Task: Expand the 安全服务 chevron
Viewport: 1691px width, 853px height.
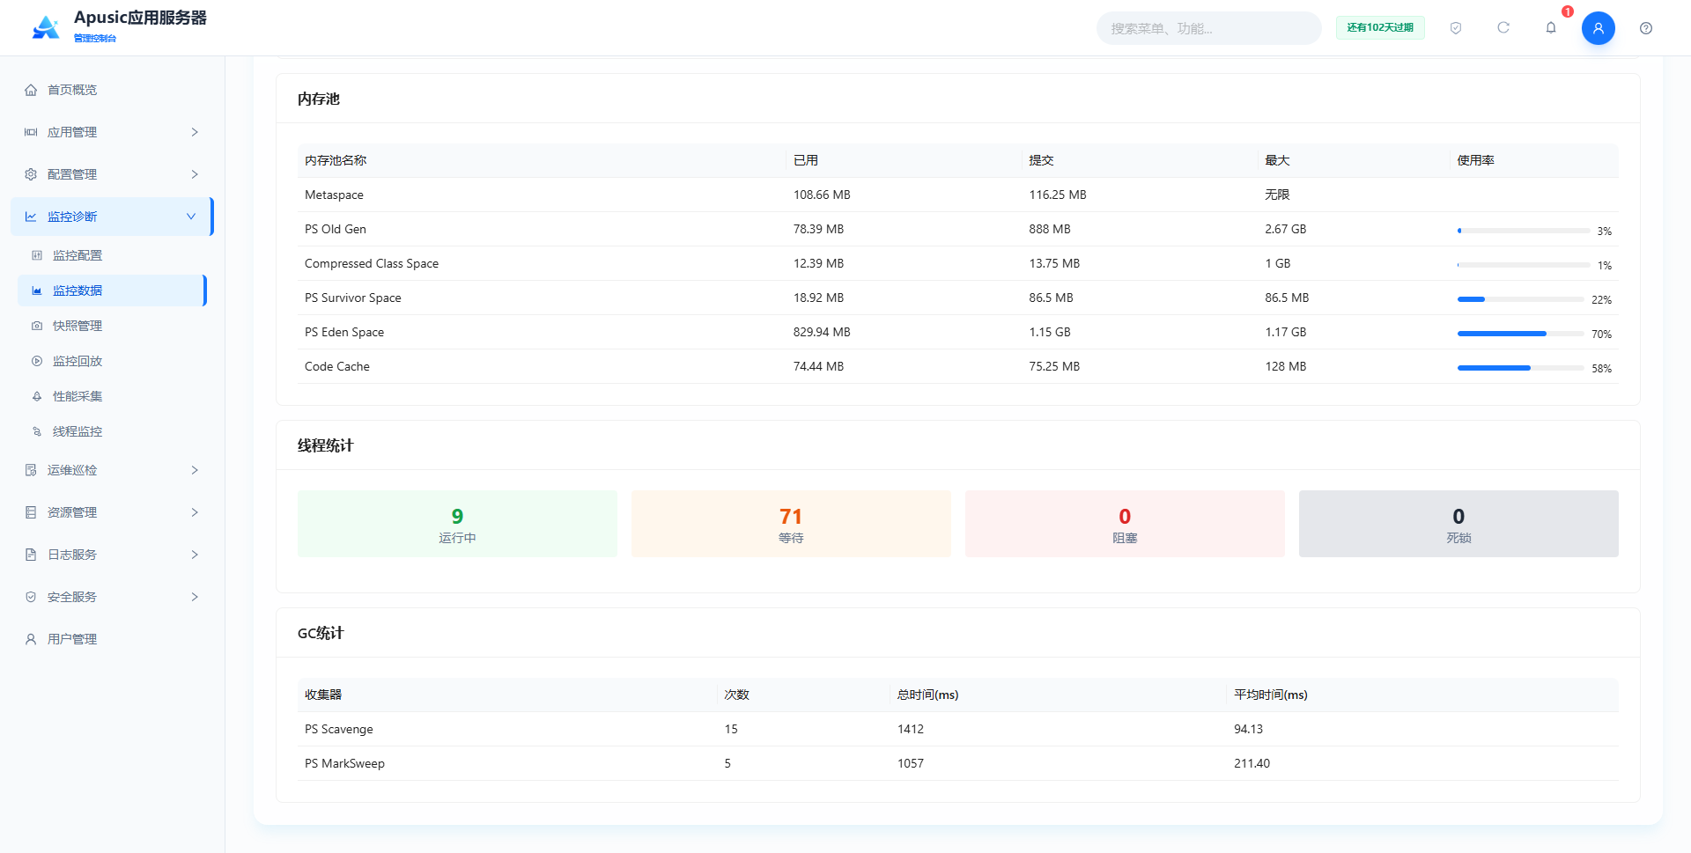Action: pos(195,597)
